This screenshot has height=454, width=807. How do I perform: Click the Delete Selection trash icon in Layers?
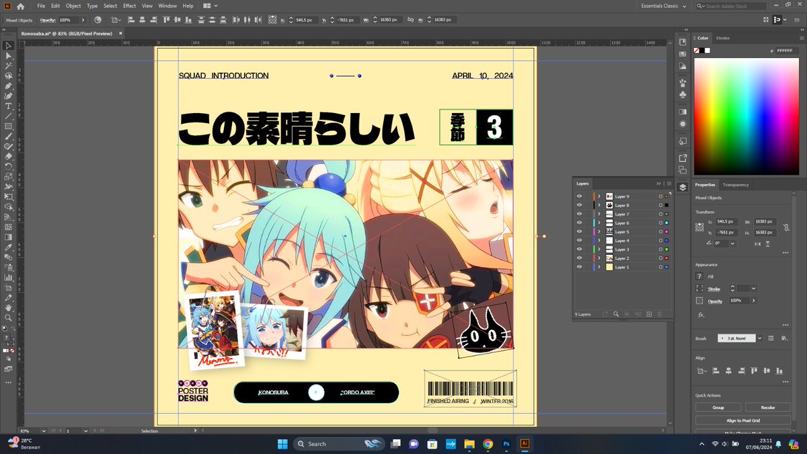point(660,314)
